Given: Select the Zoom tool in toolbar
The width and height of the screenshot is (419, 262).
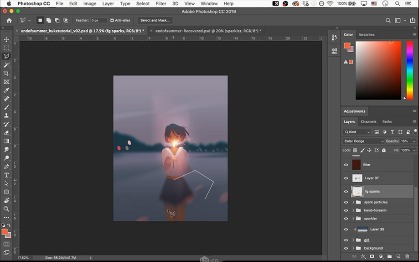Looking at the screenshot, I should [x=6, y=209].
